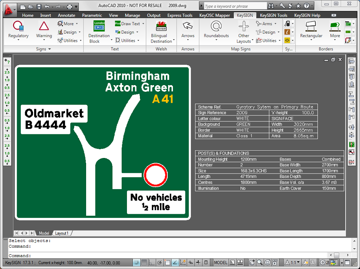
Task: Click the command history scrollbar down arrow
Action: pyautogui.click(x=354, y=249)
